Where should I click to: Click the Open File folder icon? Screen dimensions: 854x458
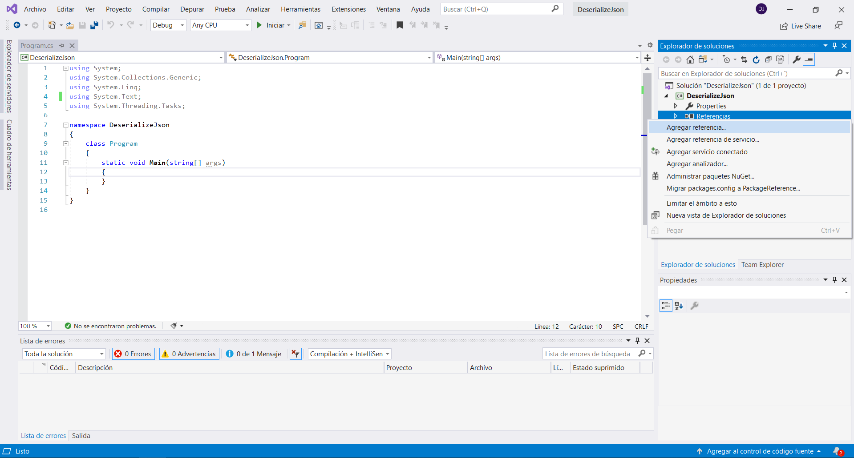70,25
